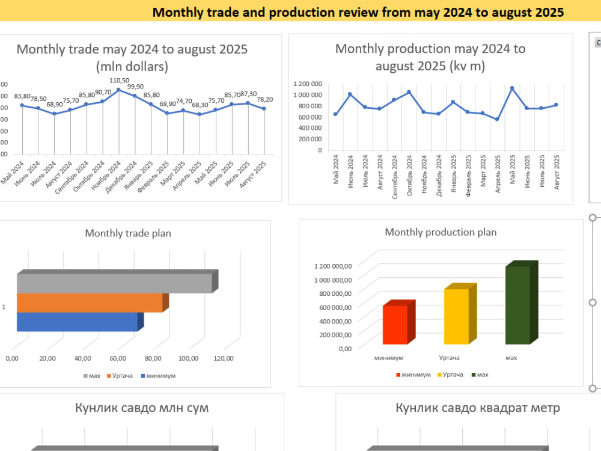Click the '1 200 000,00' axis value in production plan
The image size is (601, 451).
tap(333, 266)
